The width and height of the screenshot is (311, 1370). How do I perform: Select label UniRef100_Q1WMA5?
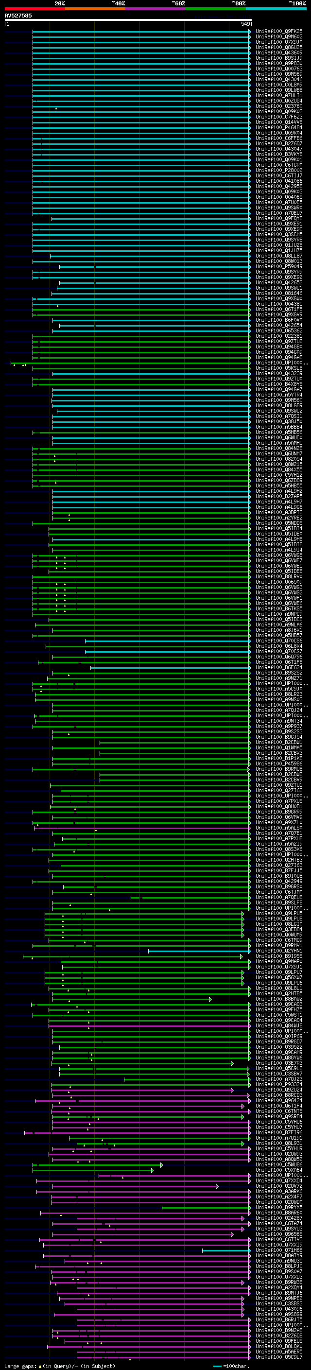coord(279,748)
